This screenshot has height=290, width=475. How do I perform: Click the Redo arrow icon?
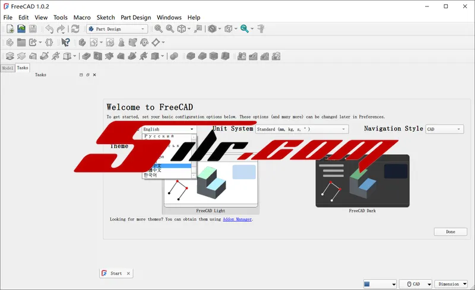(61, 28)
